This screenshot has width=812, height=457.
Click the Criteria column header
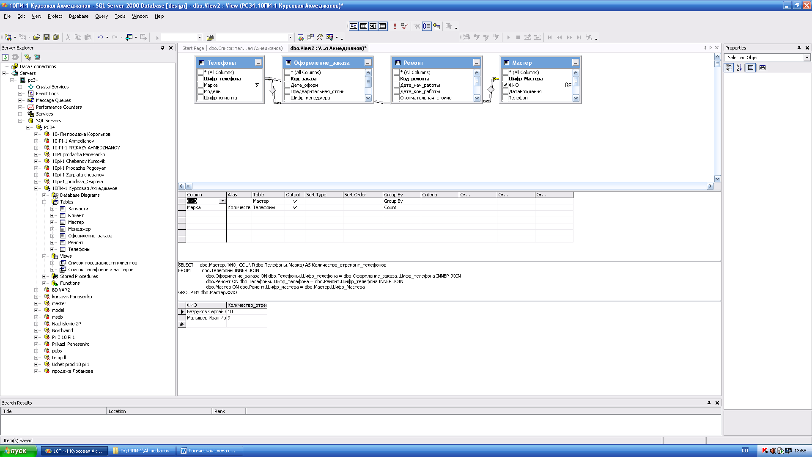[440, 195]
